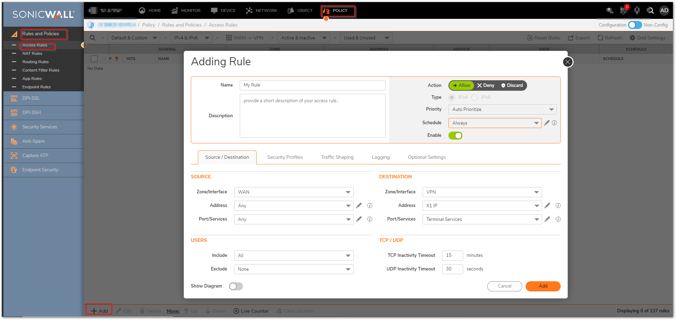
Task: Select Deny as the rule action
Action: [x=486, y=85]
